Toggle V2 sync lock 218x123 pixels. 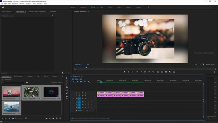coord(83,96)
